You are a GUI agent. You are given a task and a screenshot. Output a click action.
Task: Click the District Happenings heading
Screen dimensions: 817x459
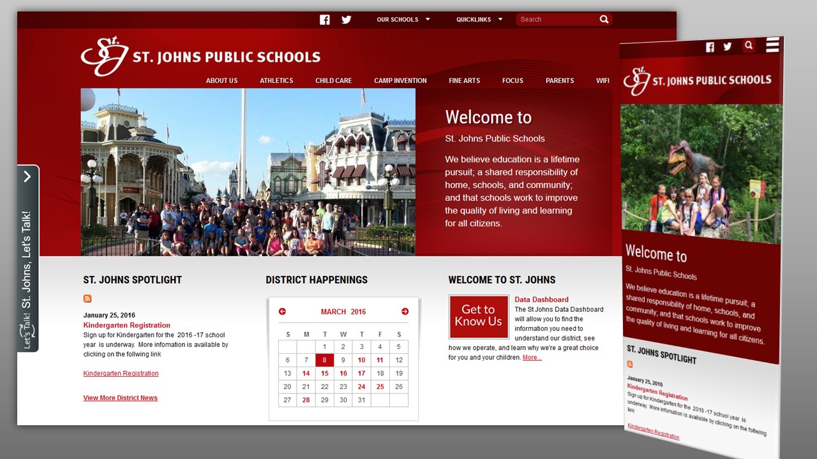317,280
